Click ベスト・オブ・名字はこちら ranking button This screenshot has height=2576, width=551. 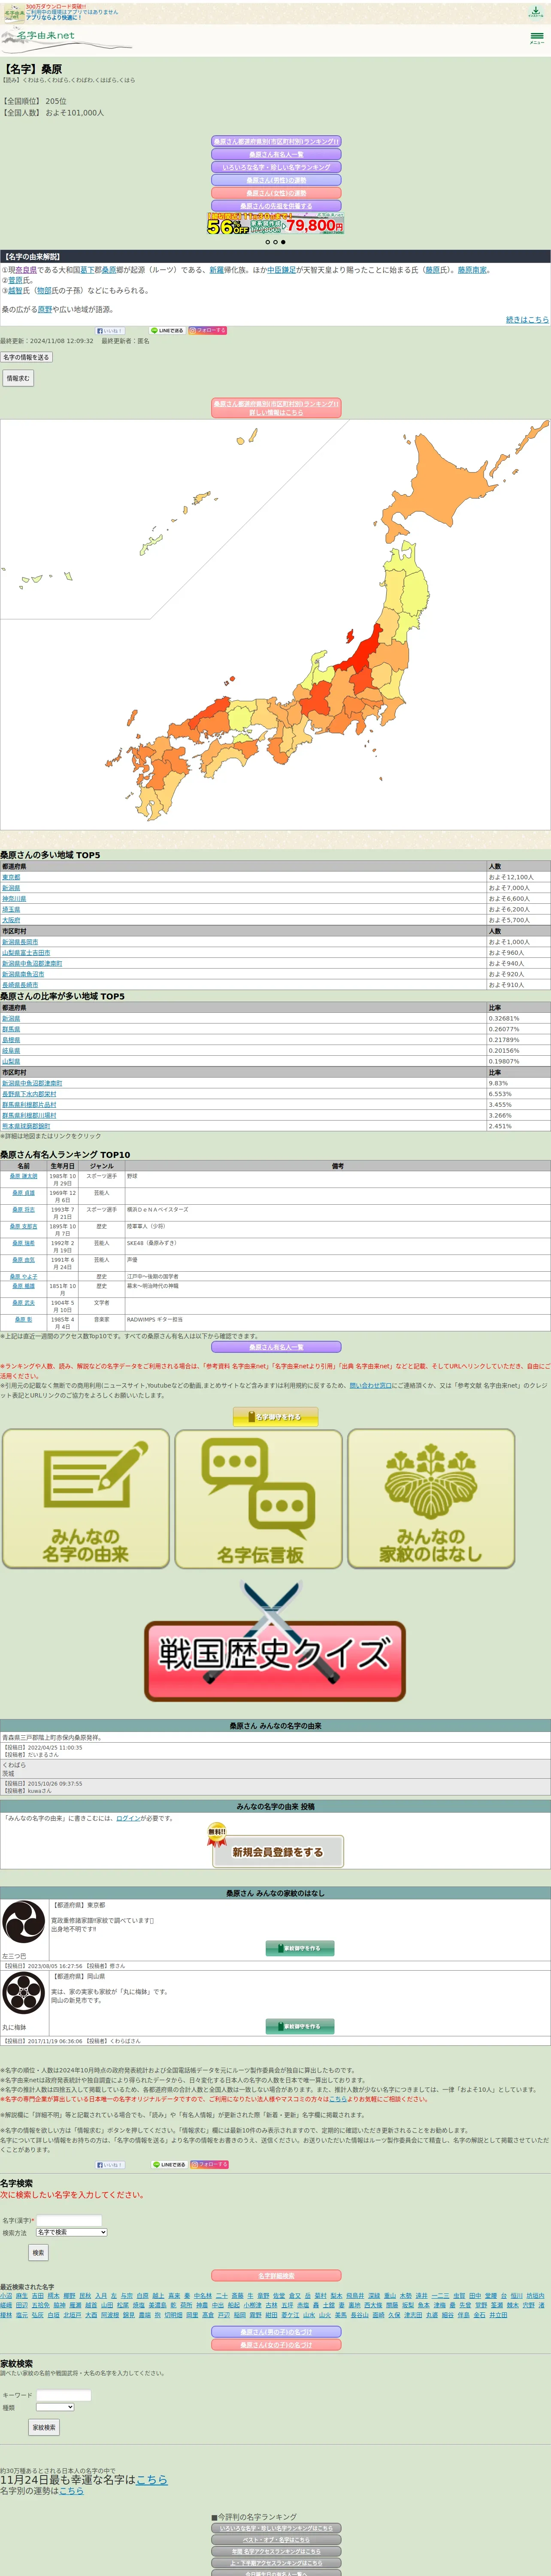coord(276,2539)
